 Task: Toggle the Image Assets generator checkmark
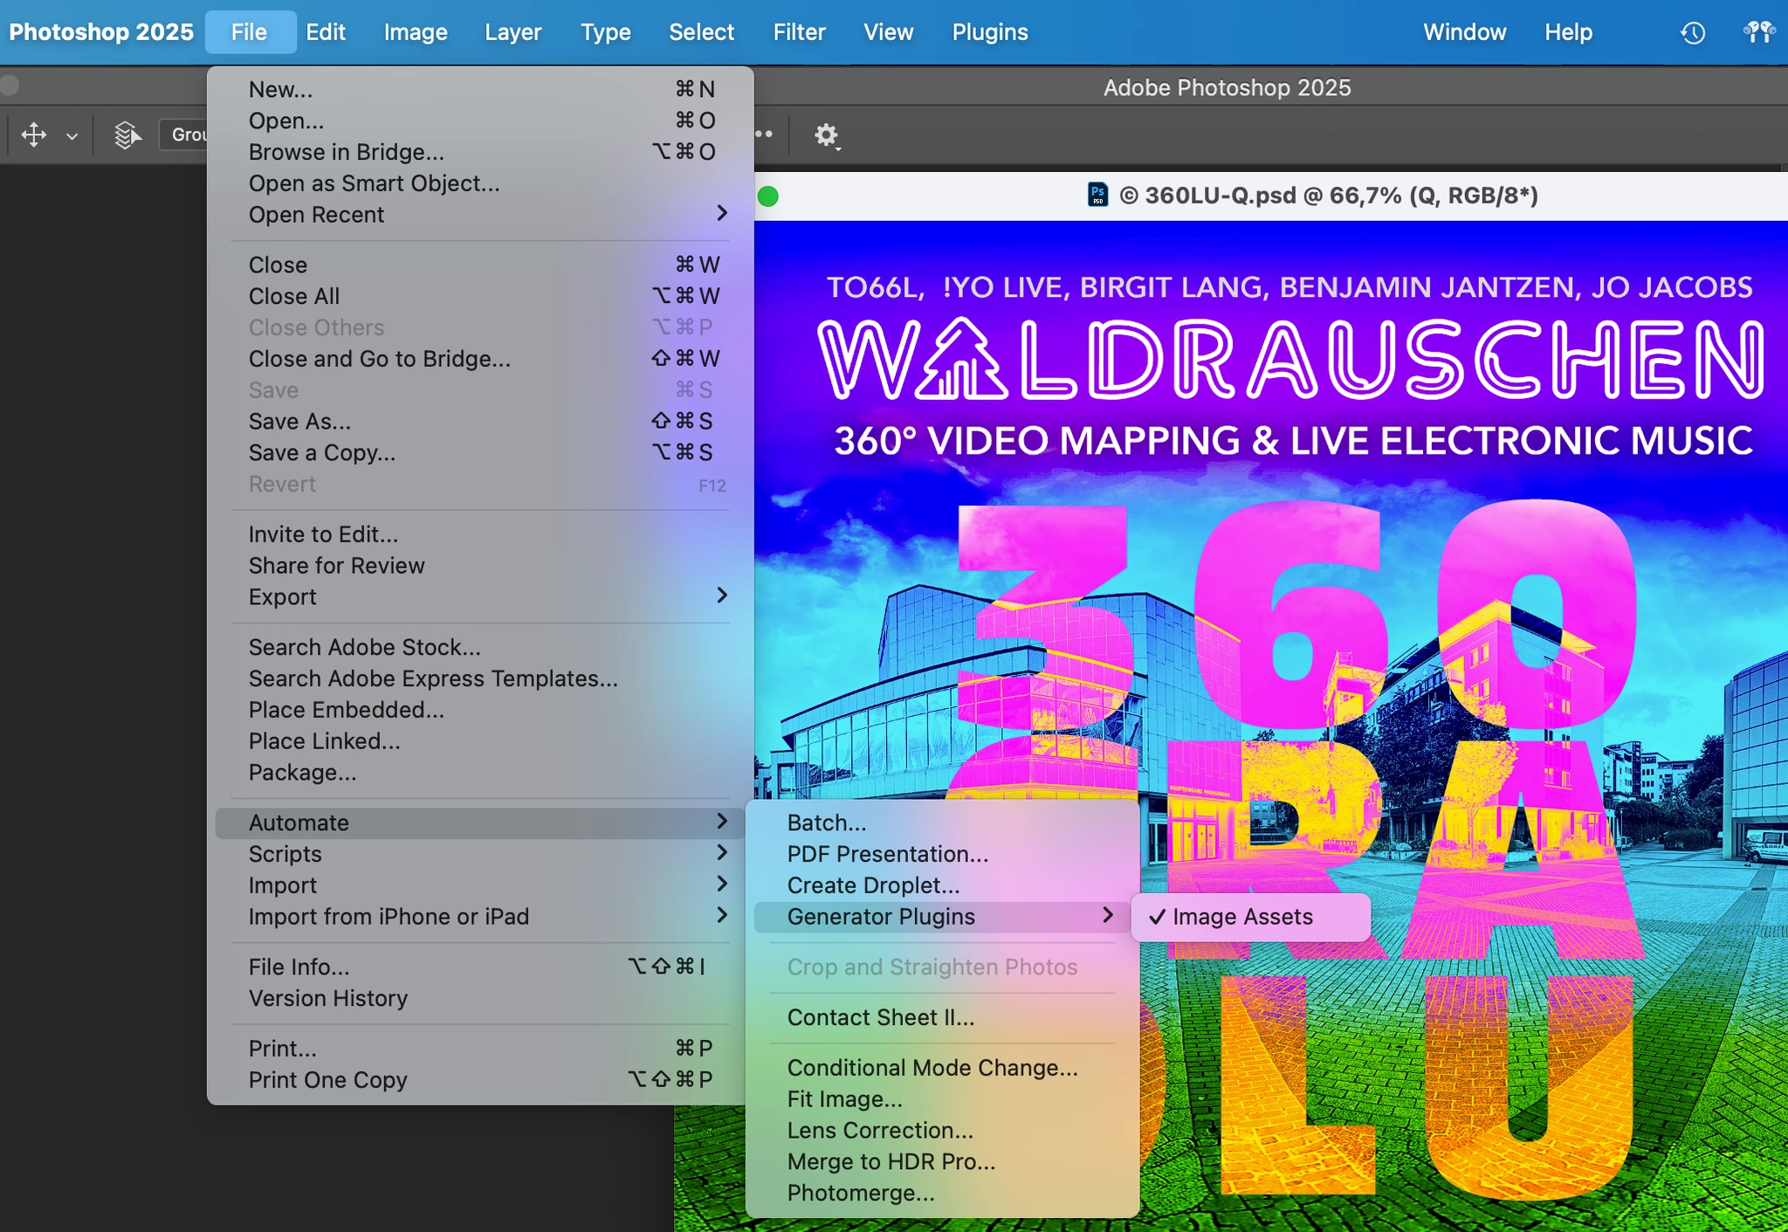pos(1241,917)
